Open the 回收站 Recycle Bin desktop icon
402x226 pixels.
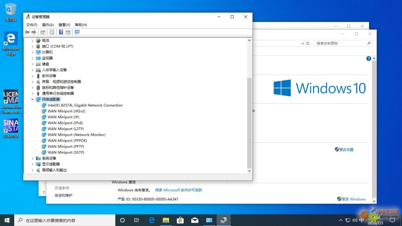11,12
